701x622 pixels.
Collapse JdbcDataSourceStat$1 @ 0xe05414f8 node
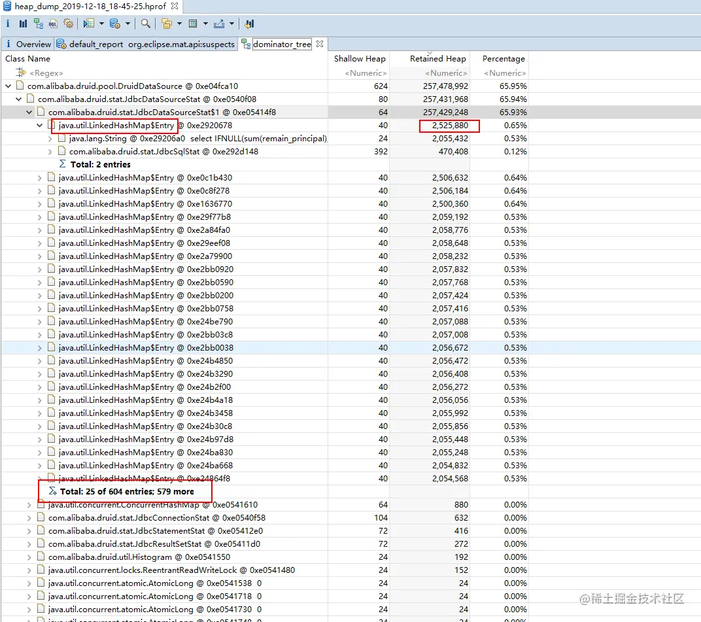[x=29, y=112]
